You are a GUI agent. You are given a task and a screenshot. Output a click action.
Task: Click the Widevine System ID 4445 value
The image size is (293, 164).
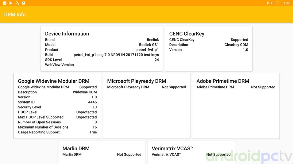[92, 102]
